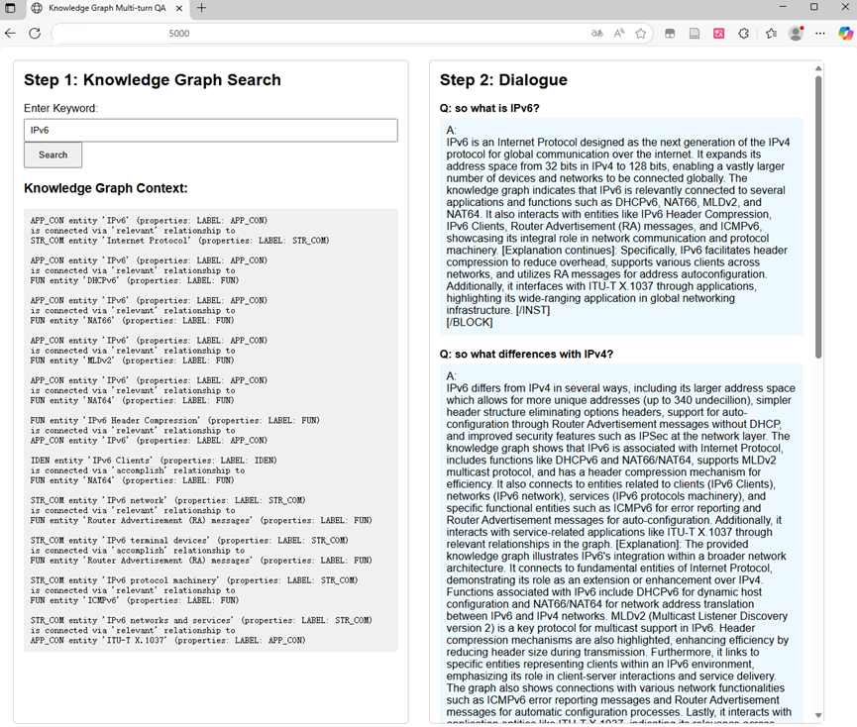The height and width of the screenshot is (727, 857).
Task: Click the context line mentioning 'ICMPv6'
Action: (135, 600)
